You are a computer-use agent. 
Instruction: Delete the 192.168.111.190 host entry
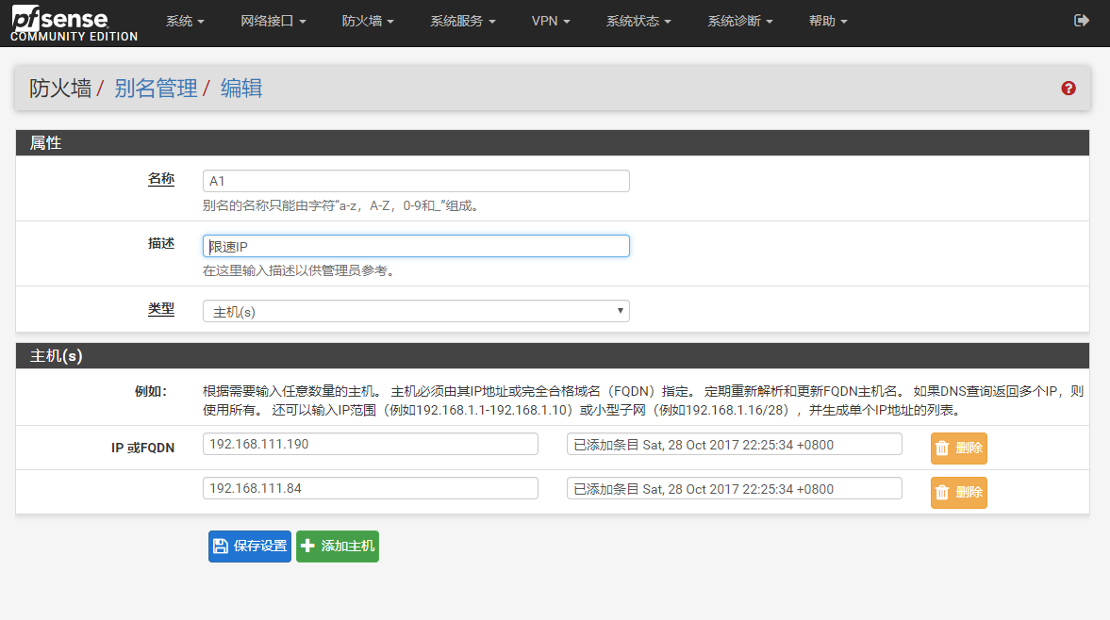pos(958,449)
